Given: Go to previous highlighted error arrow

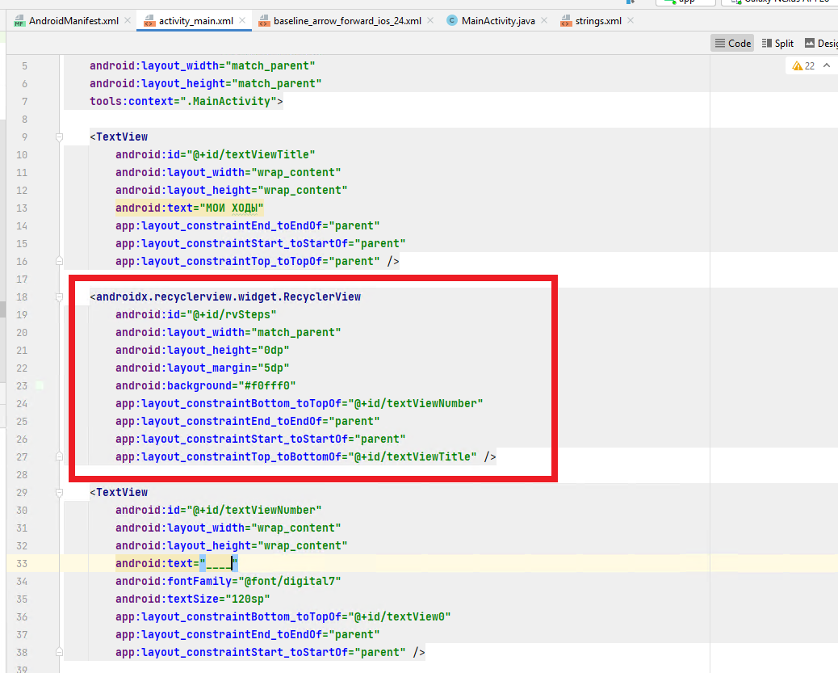Looking at the screenshot, I should coord(827,65).
